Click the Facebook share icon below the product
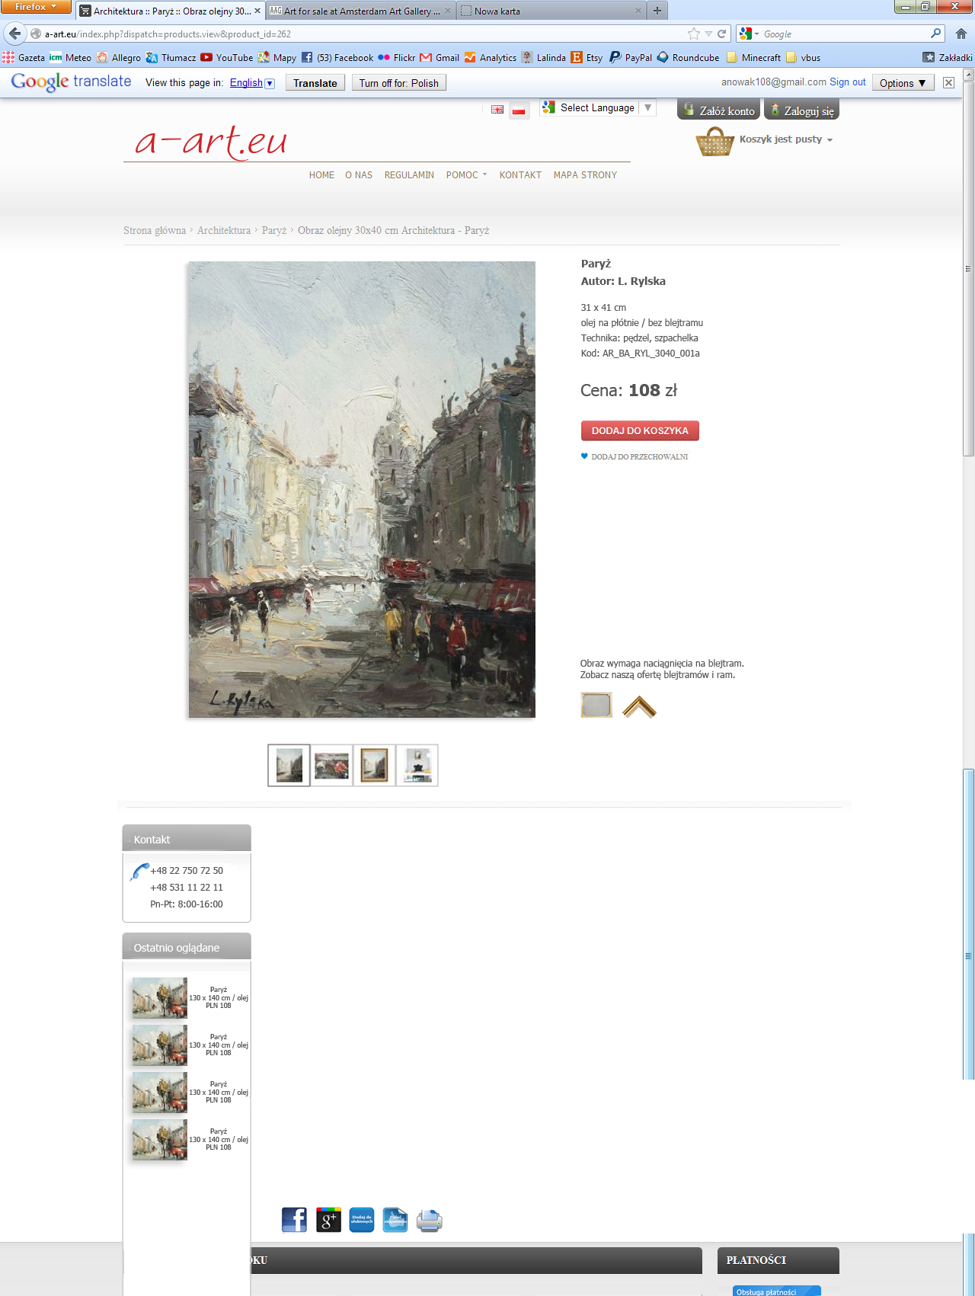This screenshot has width=975, height=1296. pos(294,1220)
